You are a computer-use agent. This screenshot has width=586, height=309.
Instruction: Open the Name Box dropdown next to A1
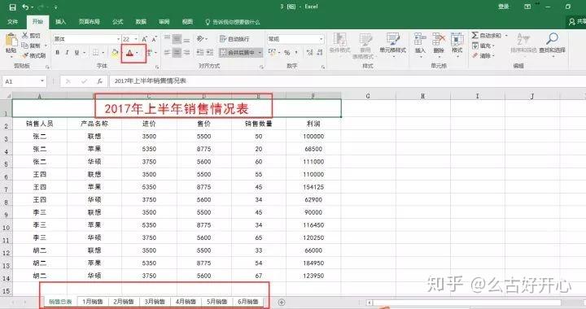42,81
